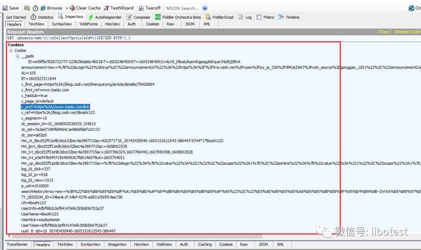Open the Filters tab
Viewport: 421px width, 250px height.
265,17
